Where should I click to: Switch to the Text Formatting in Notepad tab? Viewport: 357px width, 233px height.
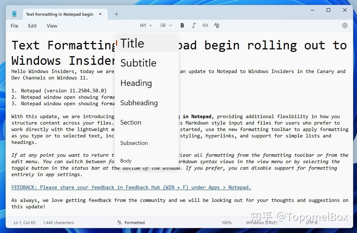click(x=59, y=14)
